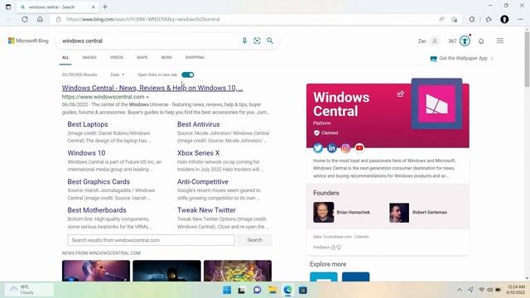This screenshot has width=530, height=298.
Task: Switch to the Images tab
Action: [x=89, y=57]
